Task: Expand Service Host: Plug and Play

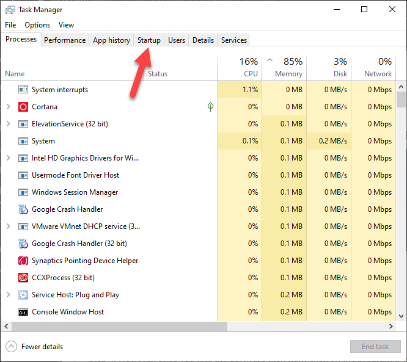Action: coord(8,295)
